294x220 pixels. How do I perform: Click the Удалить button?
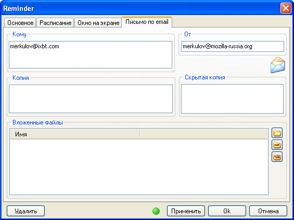pos(25,211)
